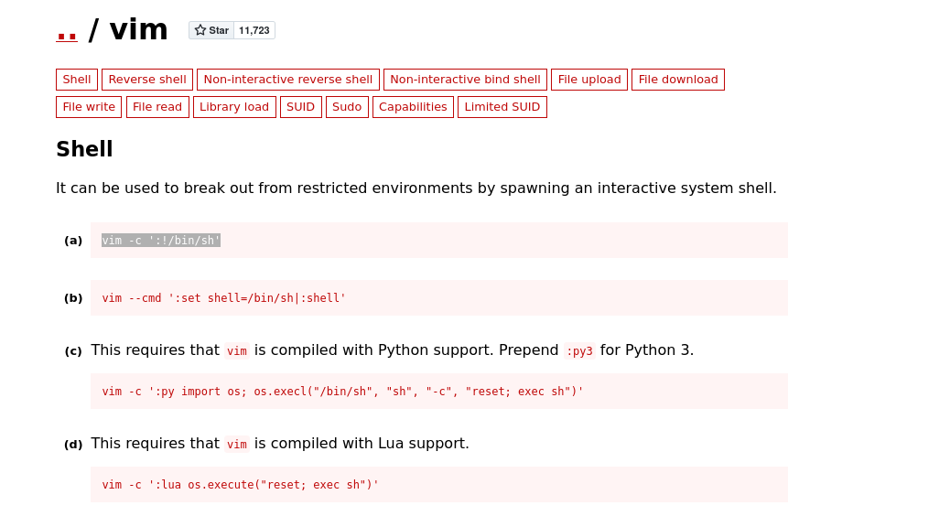Click the (b) example label
Image resolution: width=950 pixels, height=516 pixels.
tap(73, 298)
